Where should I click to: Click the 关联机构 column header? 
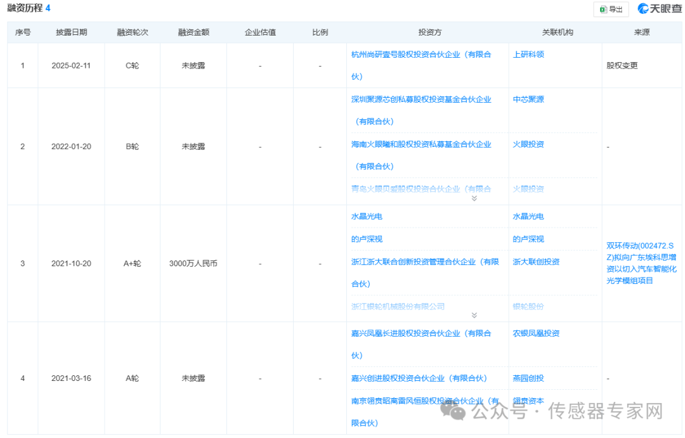pyautogui.click(x=558, y=32)
